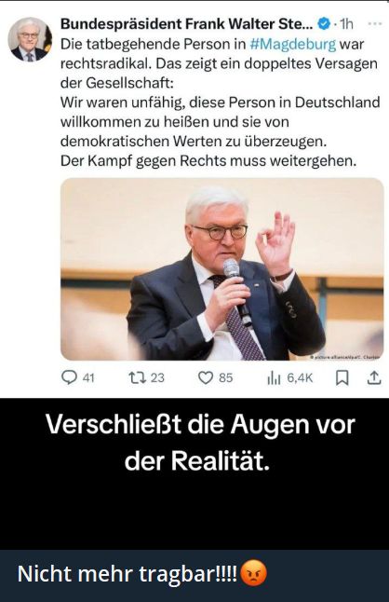Click the reply speech bubble icon

(x=70, y=377)
